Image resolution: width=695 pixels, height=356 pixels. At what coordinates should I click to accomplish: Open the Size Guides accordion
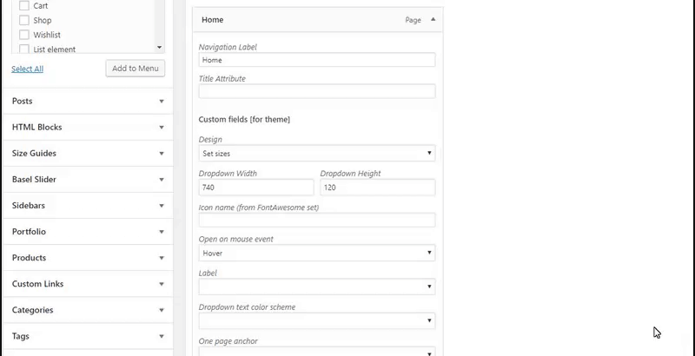pos(87,153)
